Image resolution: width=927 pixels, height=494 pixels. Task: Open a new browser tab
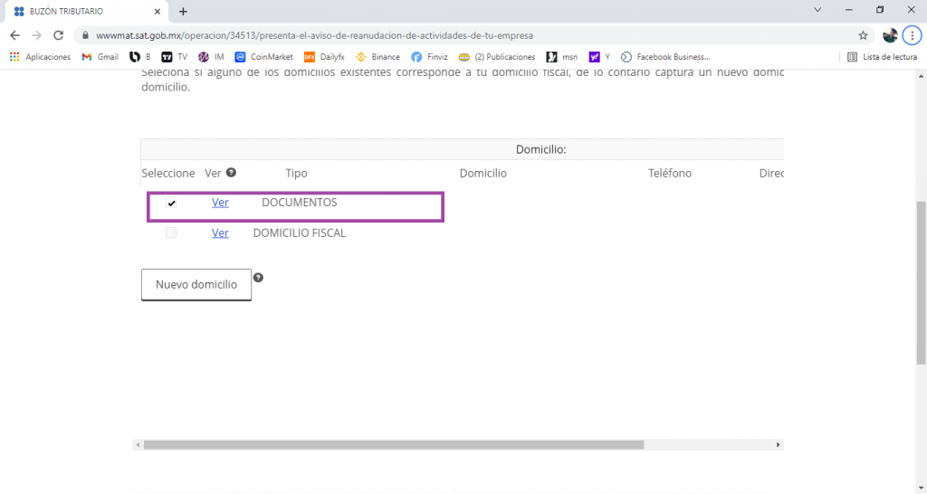(183, 11)
